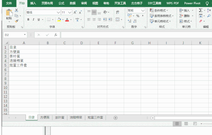212x135 pixels.
Task: Apply red font color
Action: 67,20
